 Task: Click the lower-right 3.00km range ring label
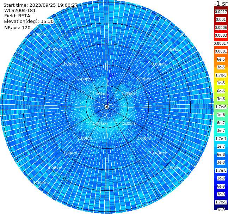[x=159, y=153]
